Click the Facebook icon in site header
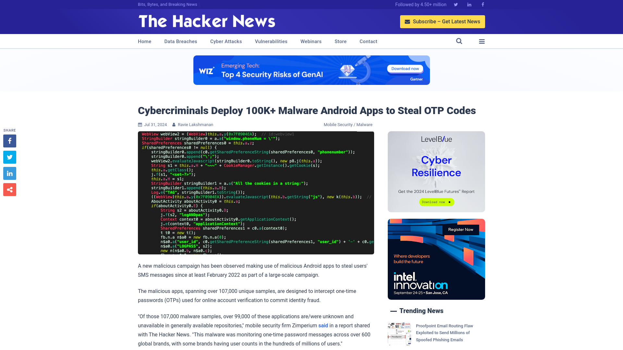The height and width of the screenshot is (350, 623). (x=483, y=4)
